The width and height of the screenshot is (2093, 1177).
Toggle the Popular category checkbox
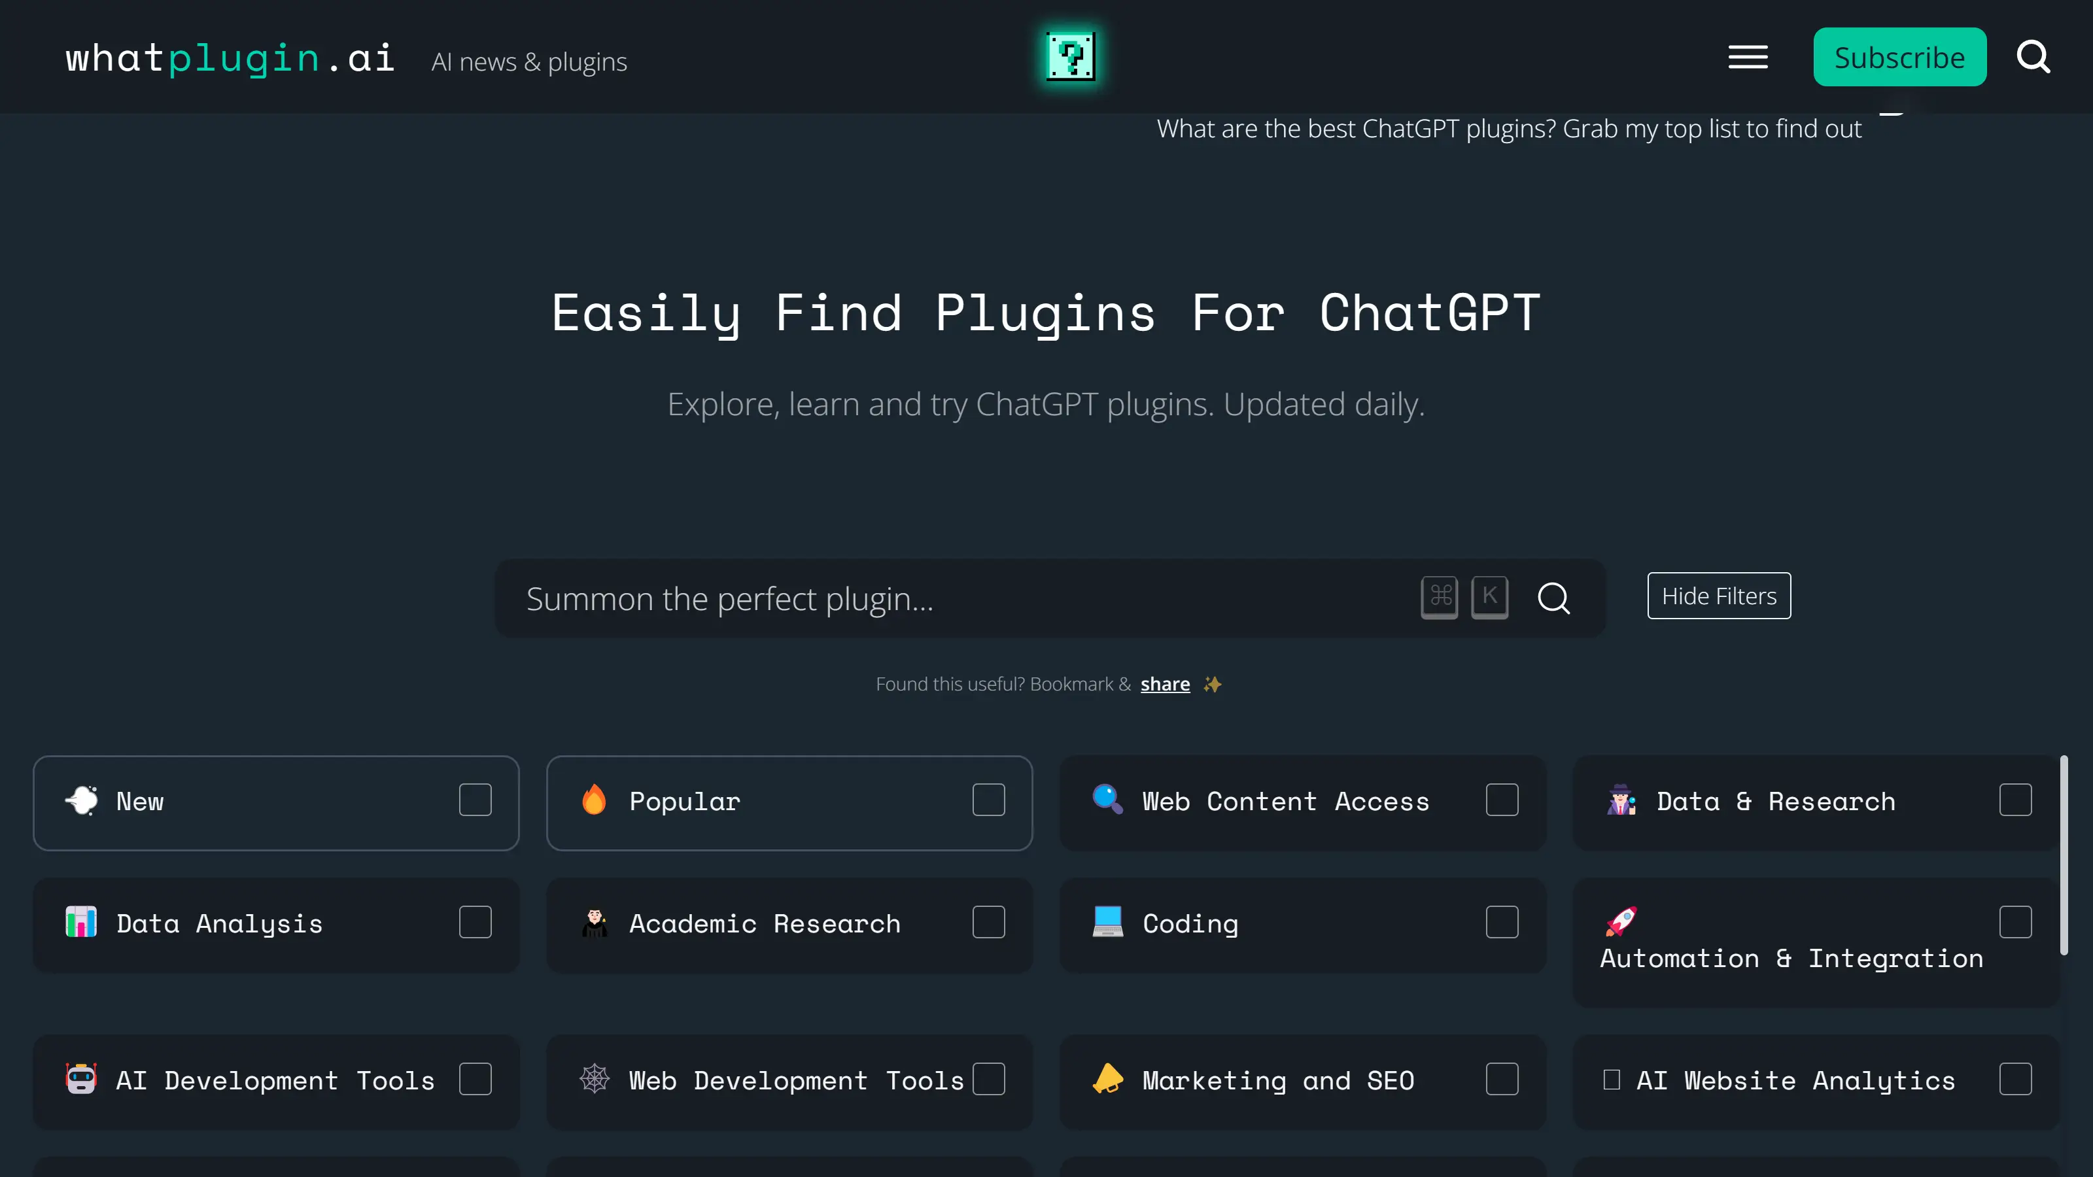[989, 800]
